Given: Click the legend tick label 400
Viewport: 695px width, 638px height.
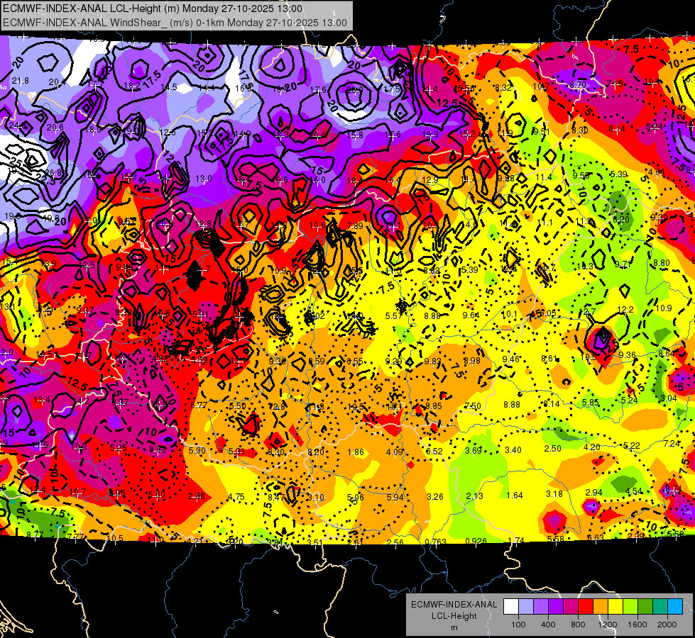Looking at the screenshot, I should click(x=548, y=625).
